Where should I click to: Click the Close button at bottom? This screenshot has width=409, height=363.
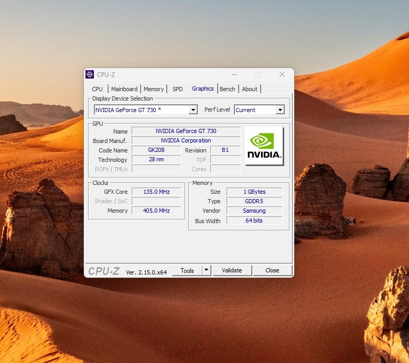click(x=272, y=270)
